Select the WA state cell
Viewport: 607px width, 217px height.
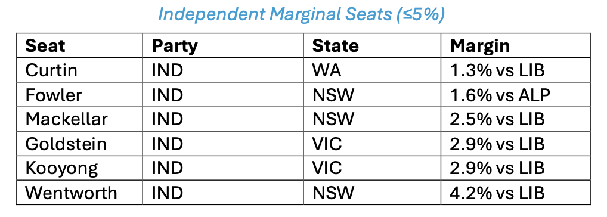[372, 70]
